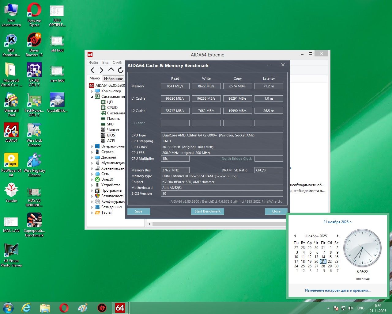This screenshot has height=314, width=392.
Task: Select the BIOS tree item
Action: pyautogui.click(x=111, y=135)
